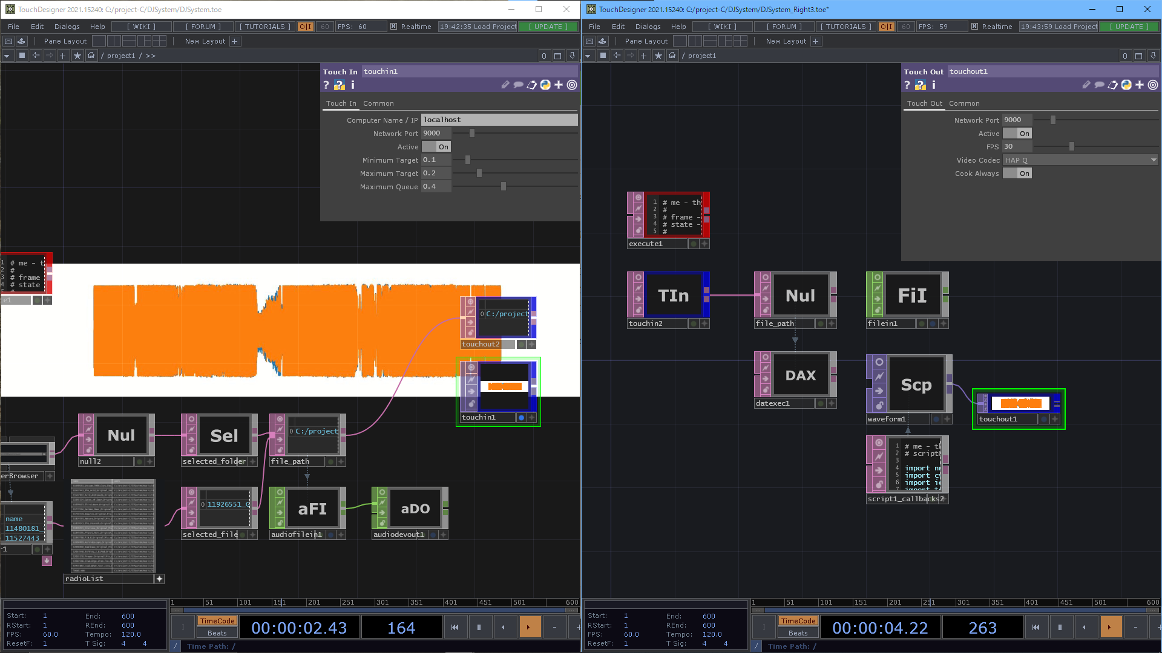Toggle Cook Always in Touch Out parameters
1162x653 pixels.
(1017, 174)
